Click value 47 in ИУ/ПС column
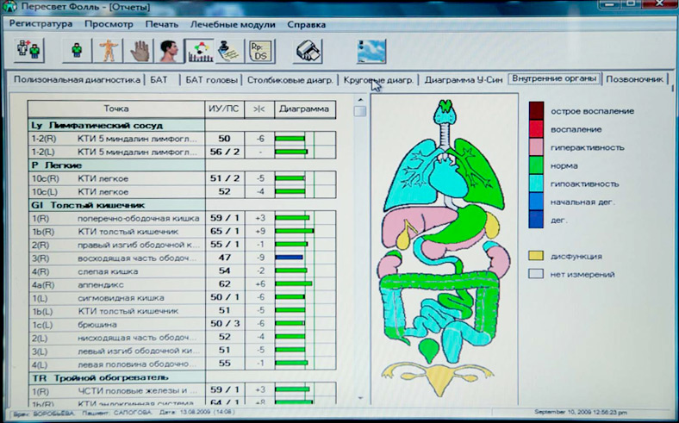 (224, 258)
